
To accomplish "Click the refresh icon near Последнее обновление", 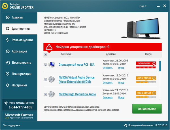I will click(126, 125).
